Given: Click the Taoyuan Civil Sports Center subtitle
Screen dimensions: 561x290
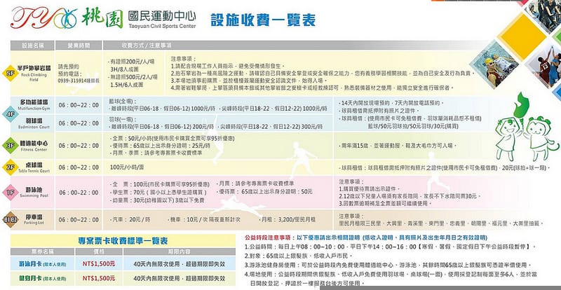Looking at the screenshot, I should 162,26.
